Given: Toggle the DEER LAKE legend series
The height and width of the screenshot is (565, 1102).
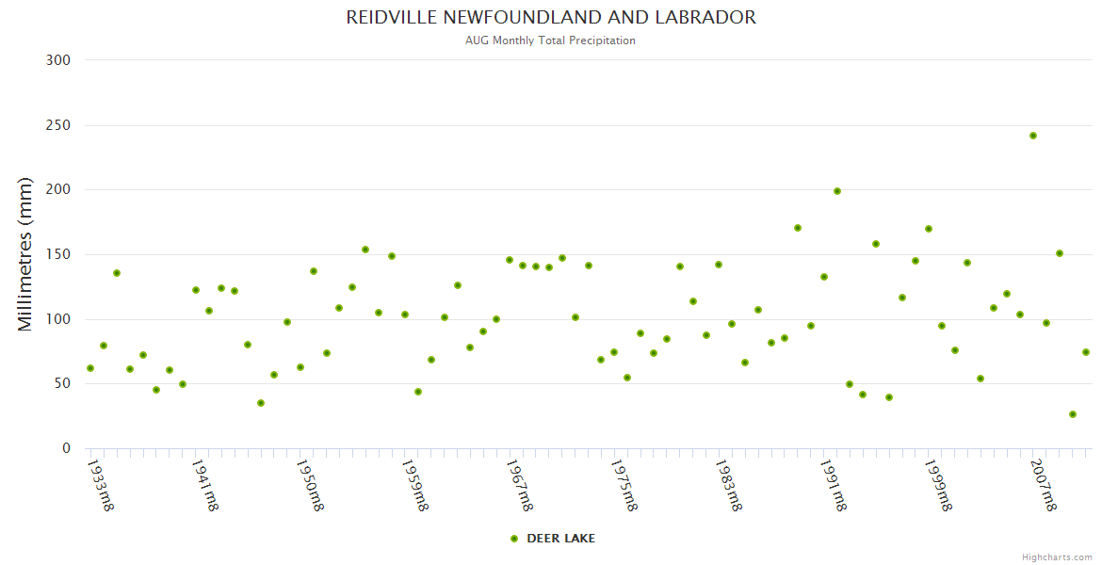Looking at the screenshot, I should coord(559,539).
